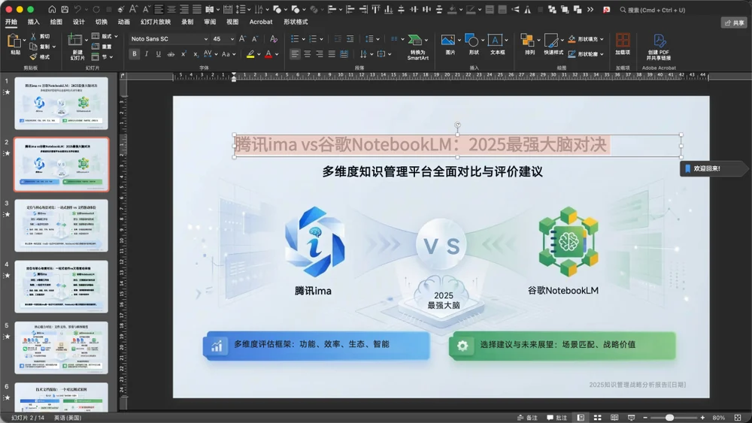Viewport: 752px width, 423px height.
Task: Open the 设计 tab
Action: click(79, 22)
